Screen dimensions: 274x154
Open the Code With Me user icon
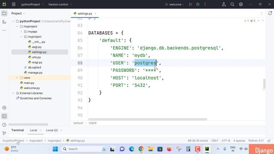pos(224,4)
